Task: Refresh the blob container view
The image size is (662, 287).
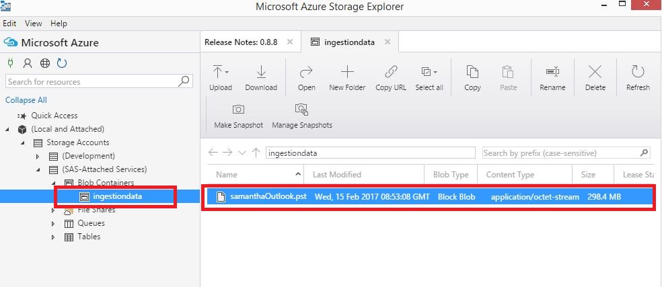Action: 638,78
